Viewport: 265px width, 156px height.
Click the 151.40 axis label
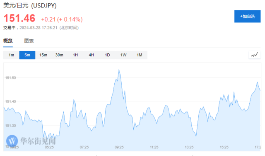pyautogui.click(x=10, y=102)
